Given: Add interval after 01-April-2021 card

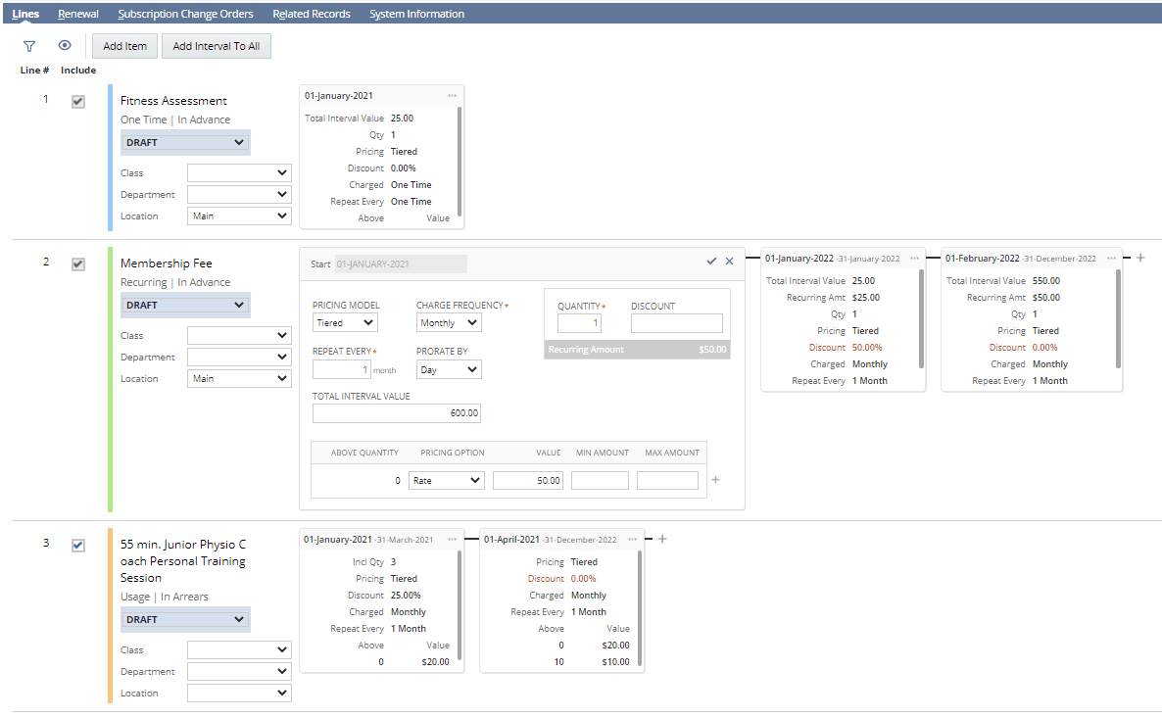Looking at the screenshot, I should [662, 539].
